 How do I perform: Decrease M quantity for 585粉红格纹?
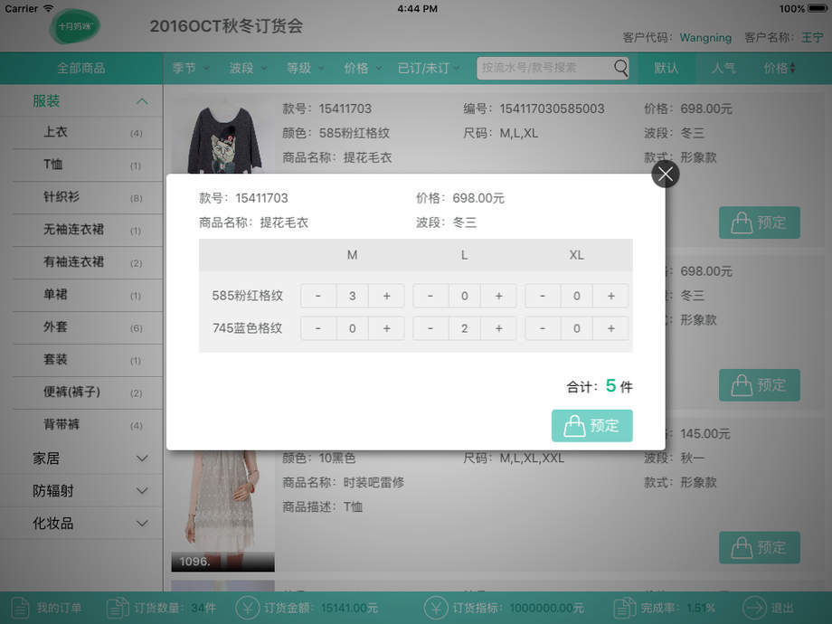coord(317,296)
